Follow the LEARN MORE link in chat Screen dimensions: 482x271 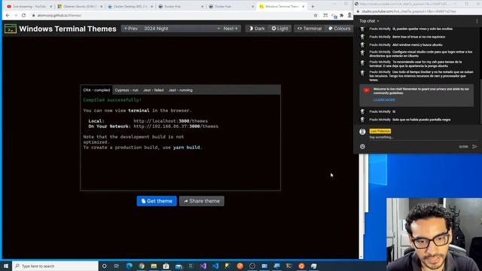(x=384, y=100)
